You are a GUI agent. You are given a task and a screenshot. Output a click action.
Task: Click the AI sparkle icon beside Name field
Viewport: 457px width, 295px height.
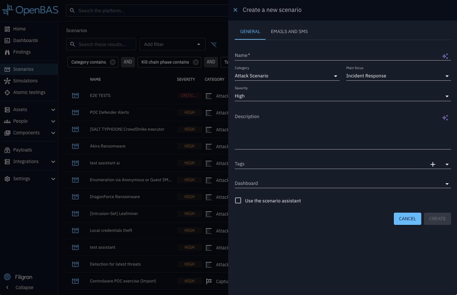445,56
